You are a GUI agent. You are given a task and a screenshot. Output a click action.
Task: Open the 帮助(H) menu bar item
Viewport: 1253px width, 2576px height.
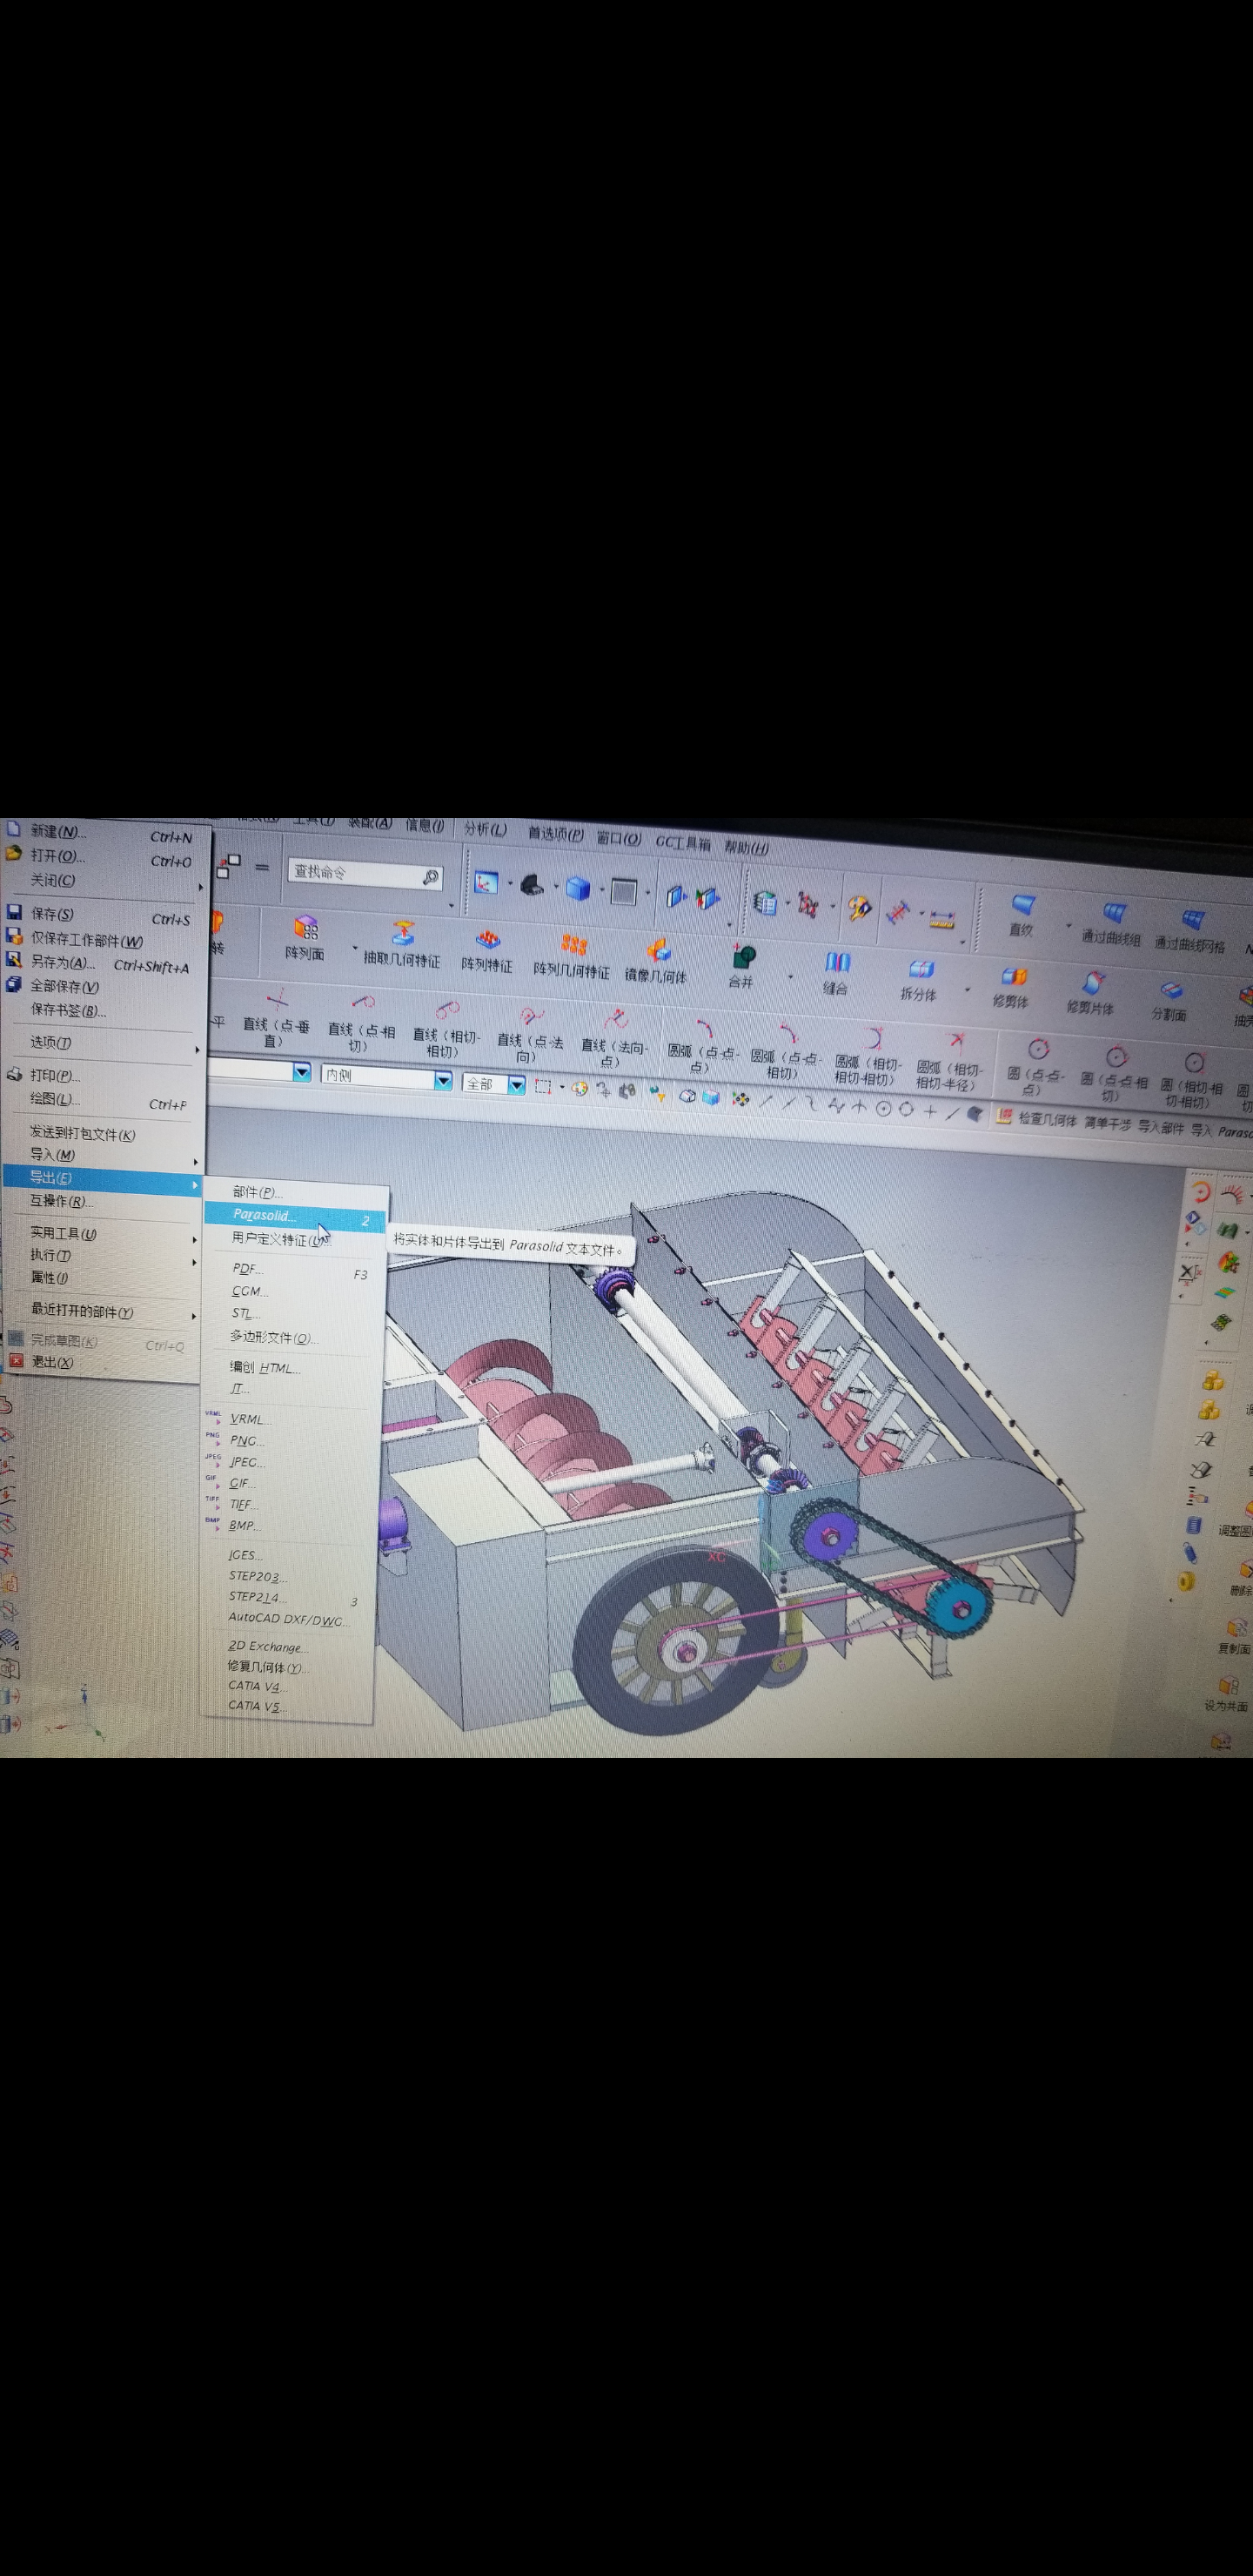coord(747,847)
